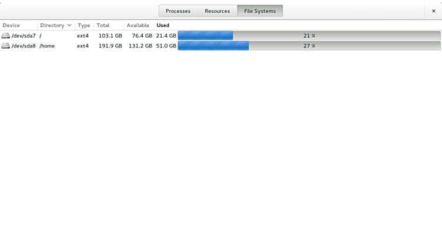This screenshot has height=248, width=442.
Task: Sort by the Available column header
Action: coord(138,26)
